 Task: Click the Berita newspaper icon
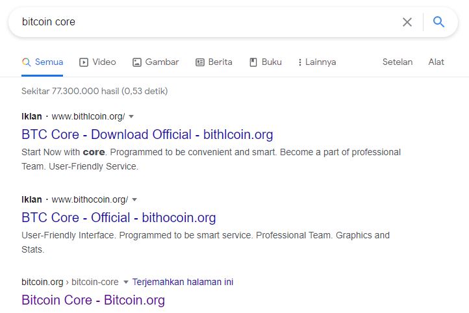[x=200, y=62]
